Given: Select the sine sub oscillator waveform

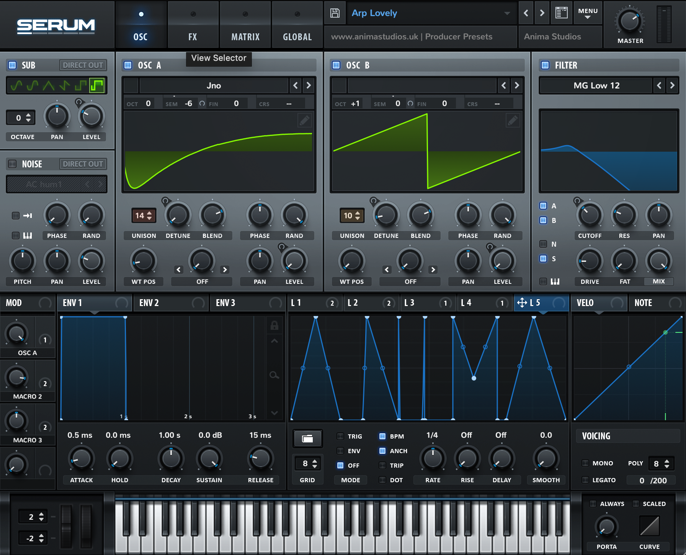Looking at the screenshot, I should [16, 85].
